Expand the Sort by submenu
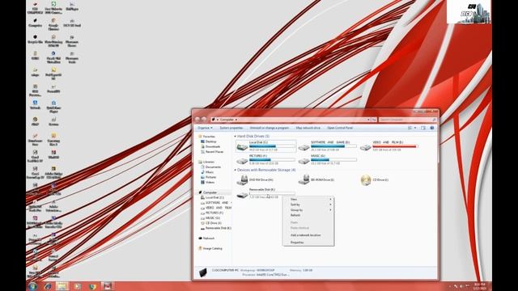This screenshot has height=291, width=518. pos(308,205)
